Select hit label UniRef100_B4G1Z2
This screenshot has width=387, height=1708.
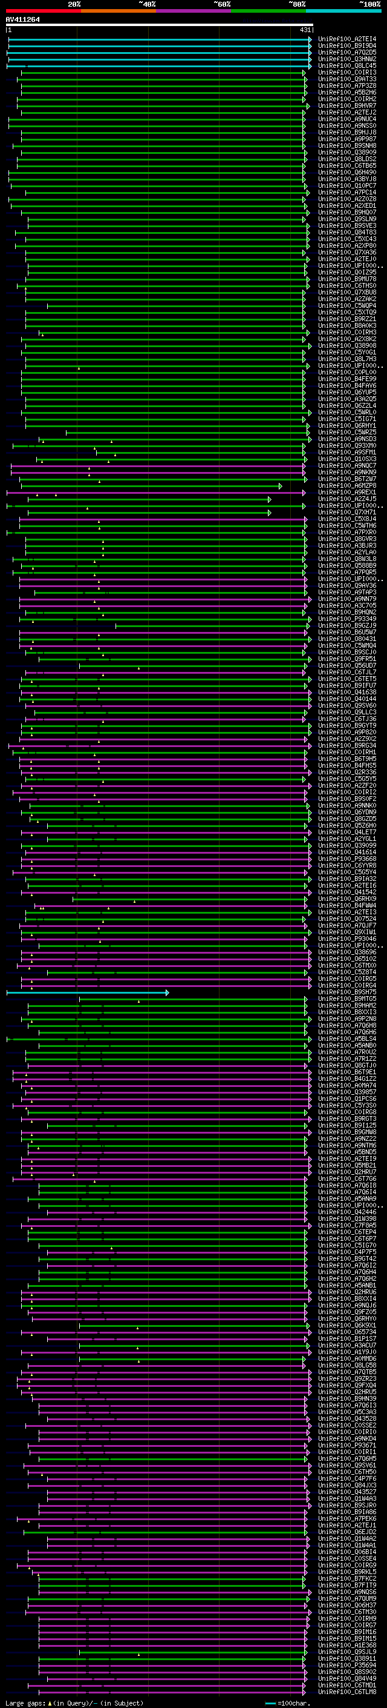[347, 1078]
